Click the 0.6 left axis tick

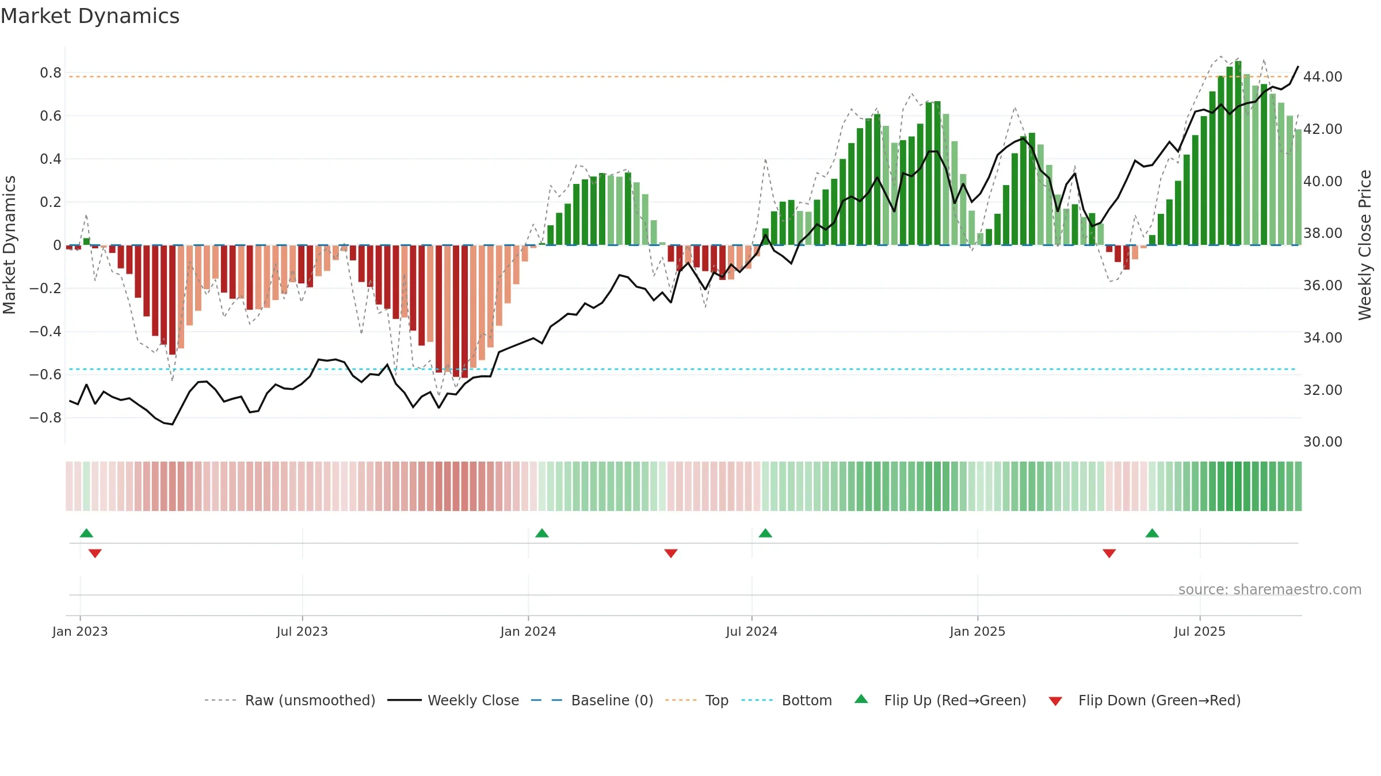[51, 116]
